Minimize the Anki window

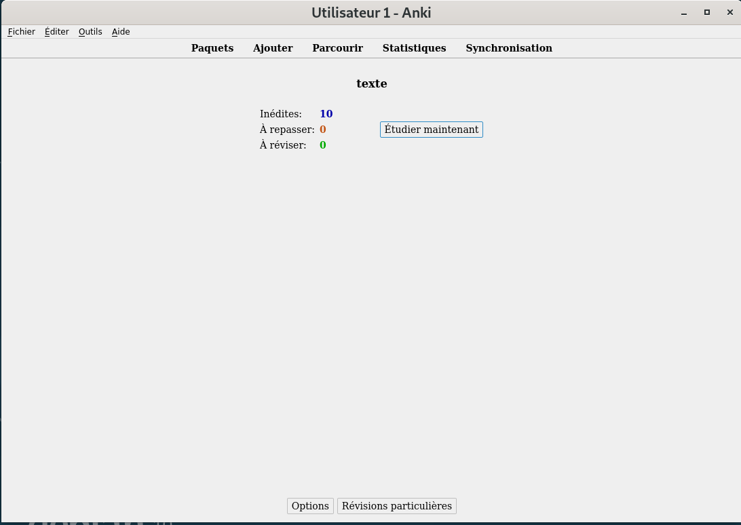(x=684, y=13)
